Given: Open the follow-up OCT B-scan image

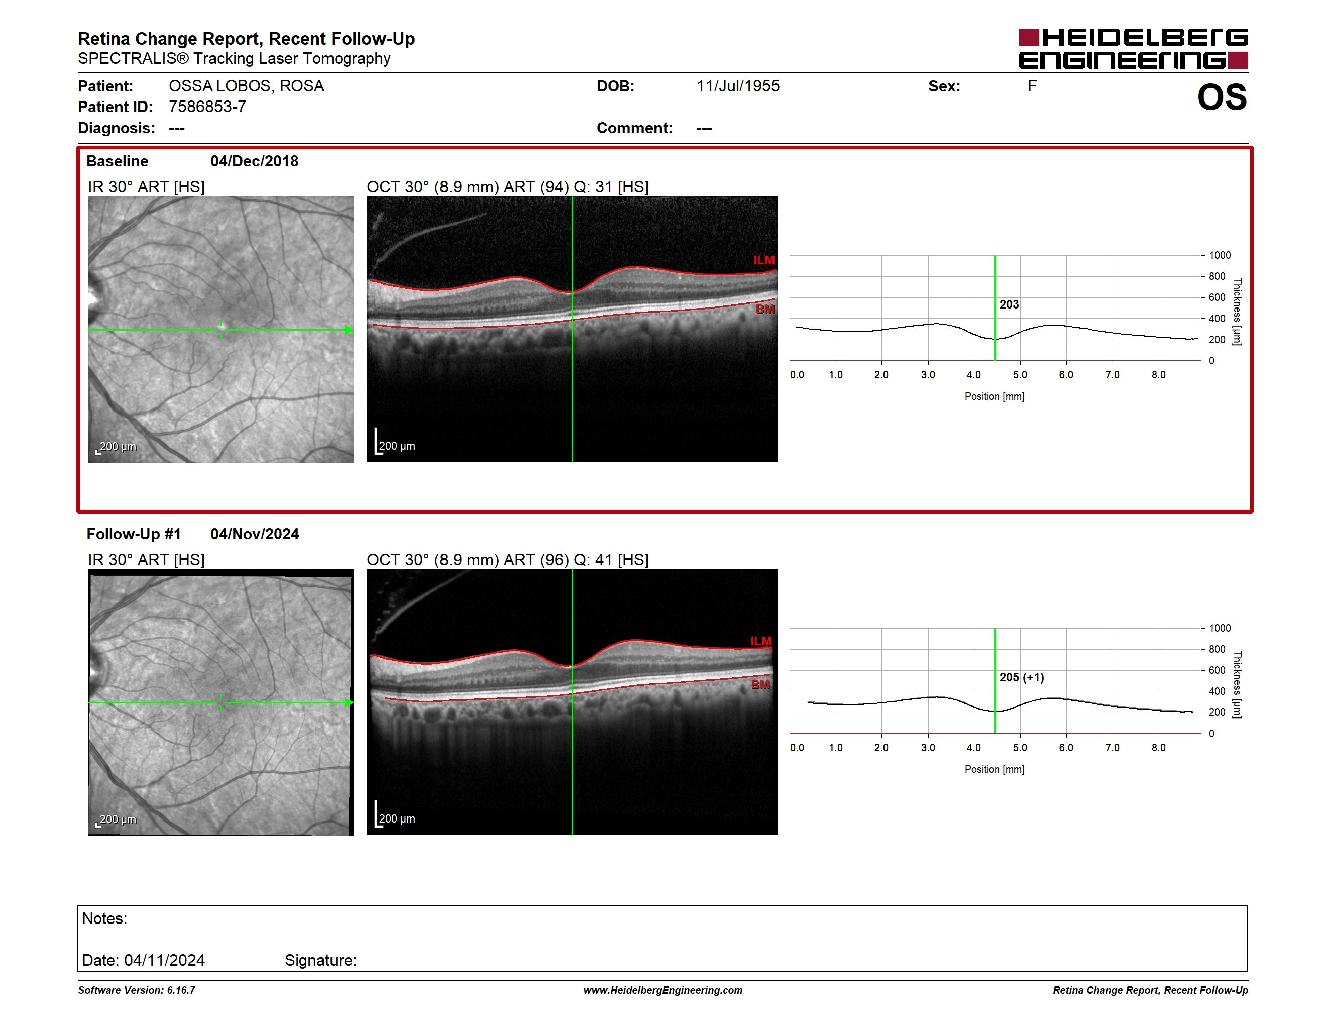Looking at the screenshot, I should [x=572, y=702].
